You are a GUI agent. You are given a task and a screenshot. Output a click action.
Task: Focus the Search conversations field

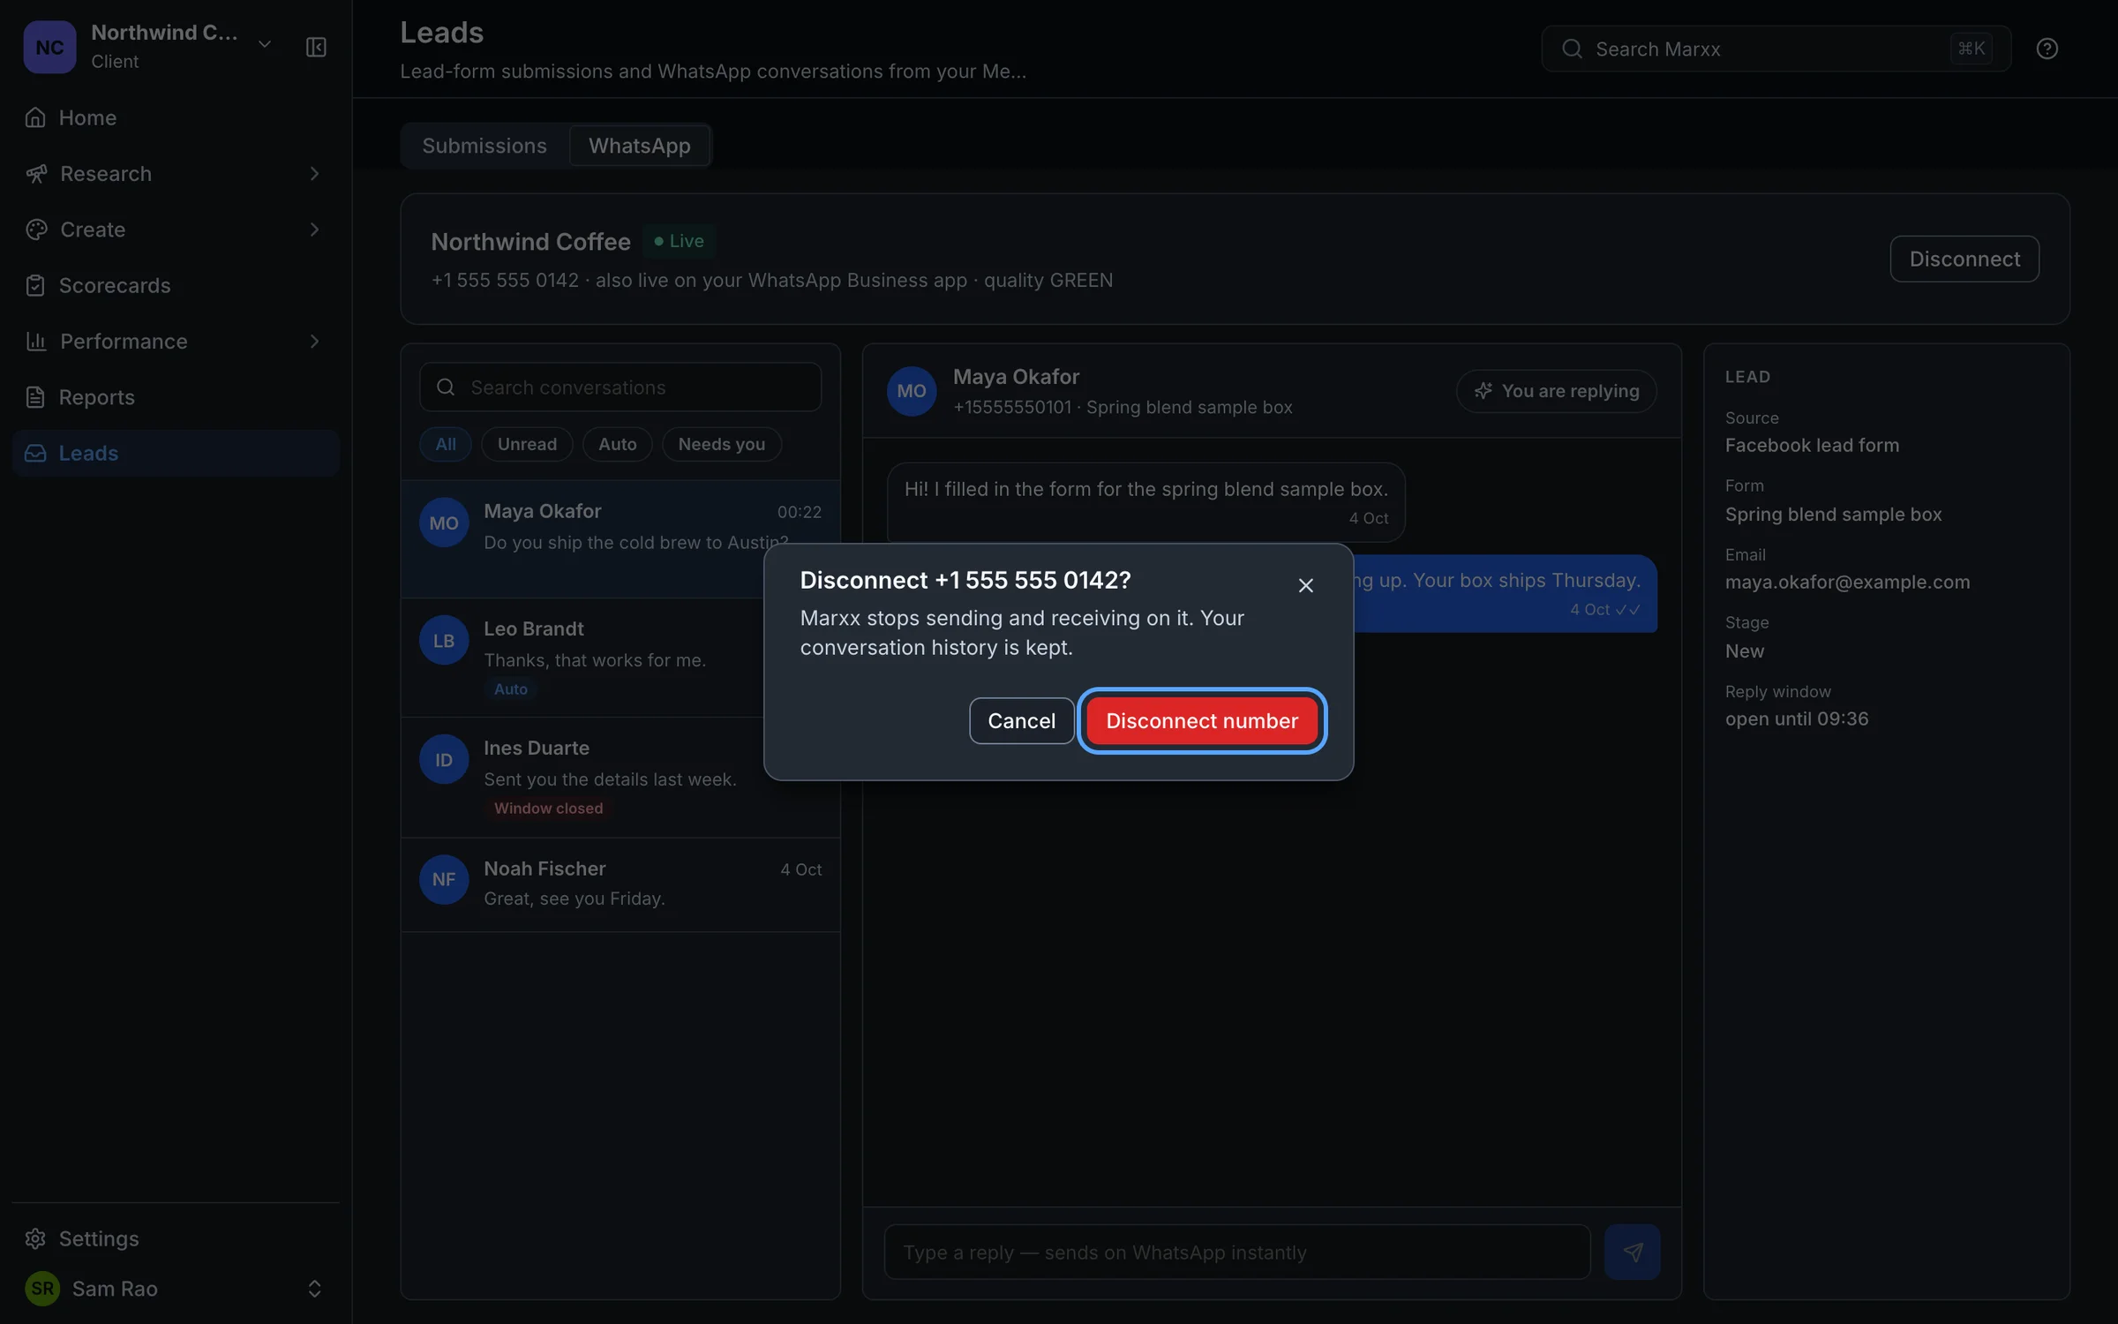[x=620, y=387]
